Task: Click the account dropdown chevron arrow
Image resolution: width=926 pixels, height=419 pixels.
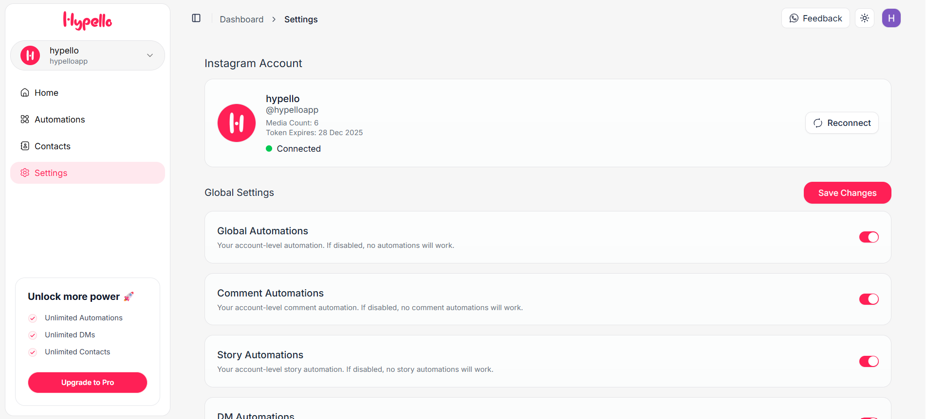Action: [150, 55]
